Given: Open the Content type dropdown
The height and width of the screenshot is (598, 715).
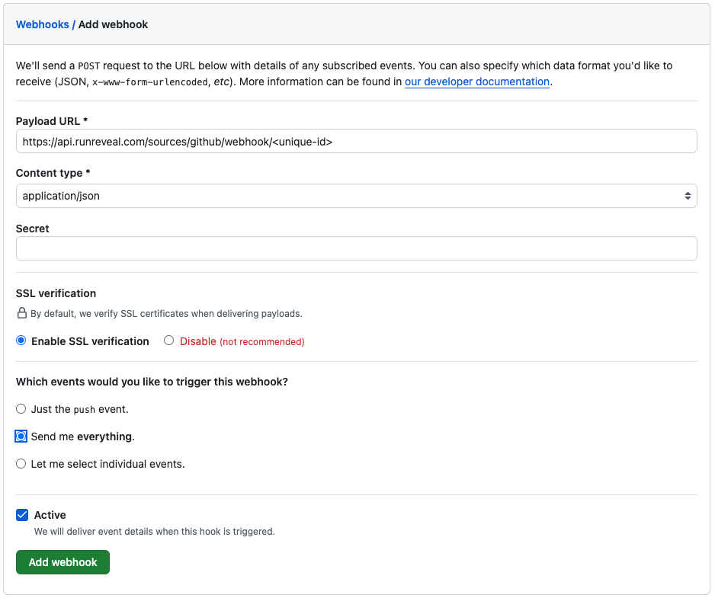Looking at the screenshot, I should click(356, 196).
